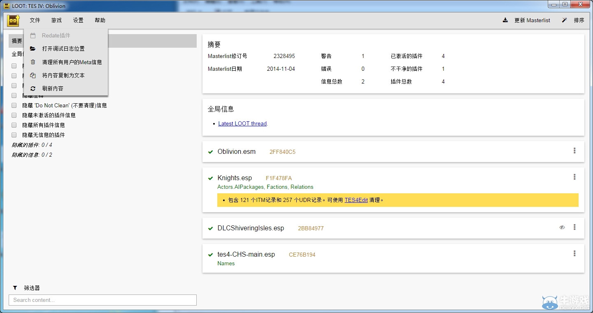Toggle the crossed-eye icon on DLCShiveringIsles.esp
Image resolution: width=593 pixels, height=313 pixels.
coord(562,227)
